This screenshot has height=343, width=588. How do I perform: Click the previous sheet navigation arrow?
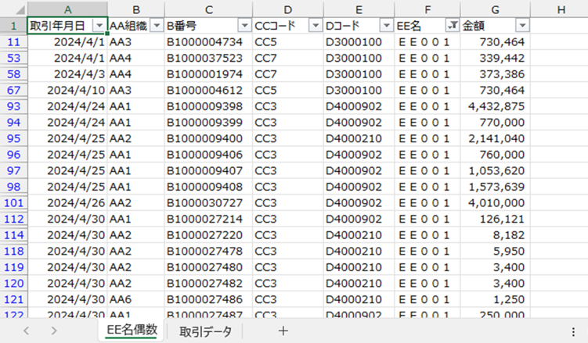(x=28, y=330)
